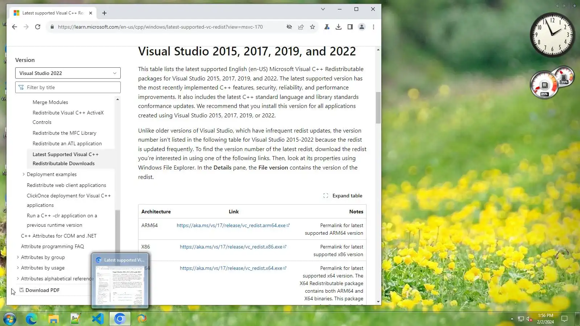The height and width of the screenshot is (326, 580).
Task: Click the analog clock desktop gadget
Action: 552,35
